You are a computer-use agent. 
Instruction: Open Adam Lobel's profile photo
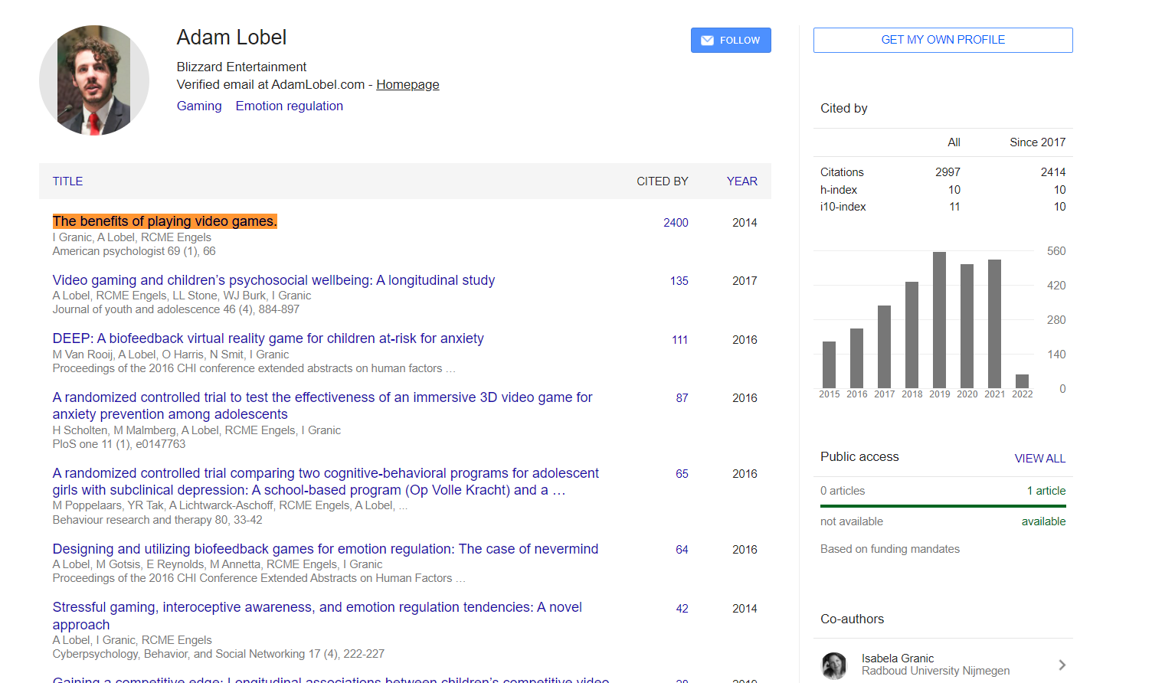coord(94,80)
